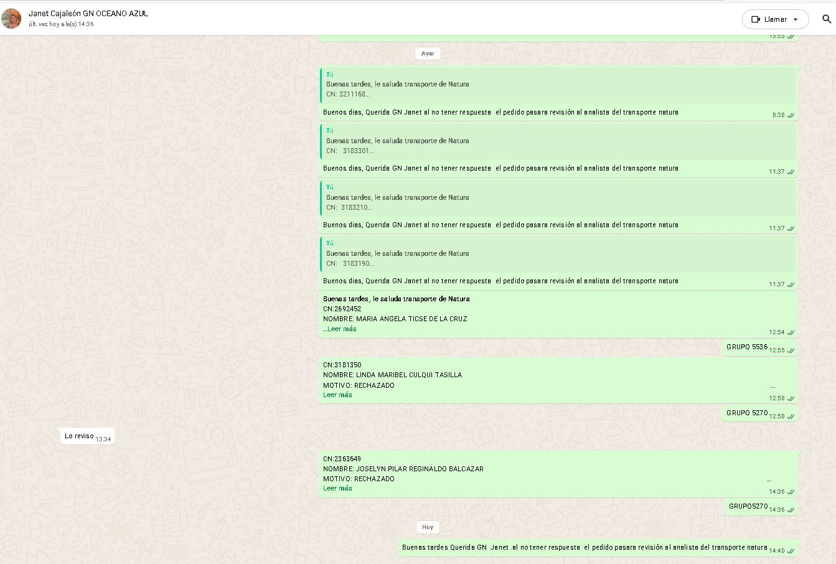Expand the Llamar dropdown arrow

(x=796, y=19)
